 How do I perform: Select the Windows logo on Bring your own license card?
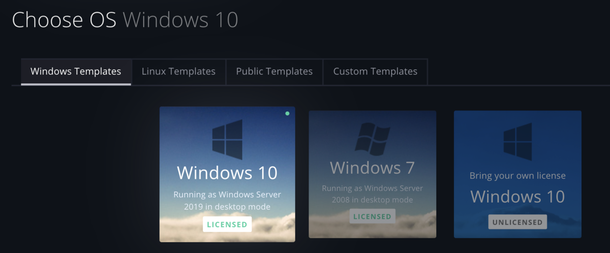517,142
